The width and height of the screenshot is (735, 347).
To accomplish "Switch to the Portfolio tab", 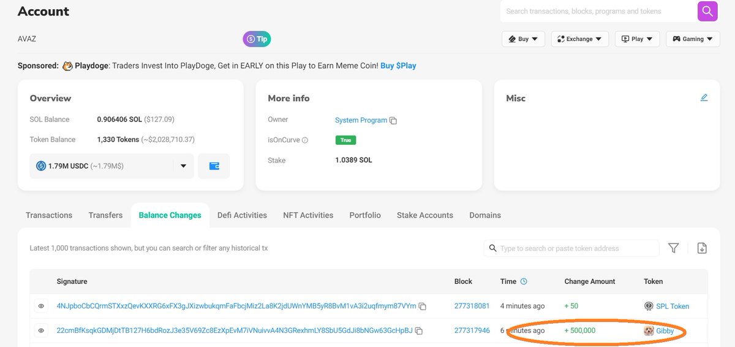I will click(365, 215).
